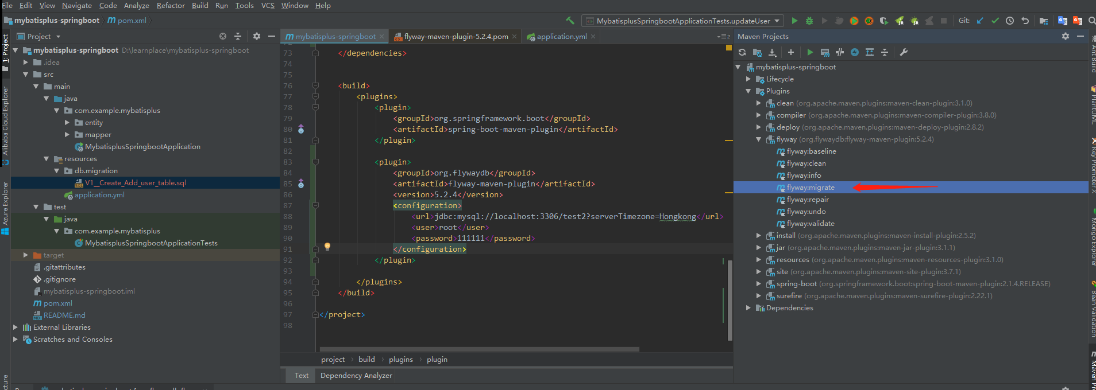The width and height of the screenshot is (1096, 390).
Task: Click the Build project hammer icon
Action: [570, 21]
